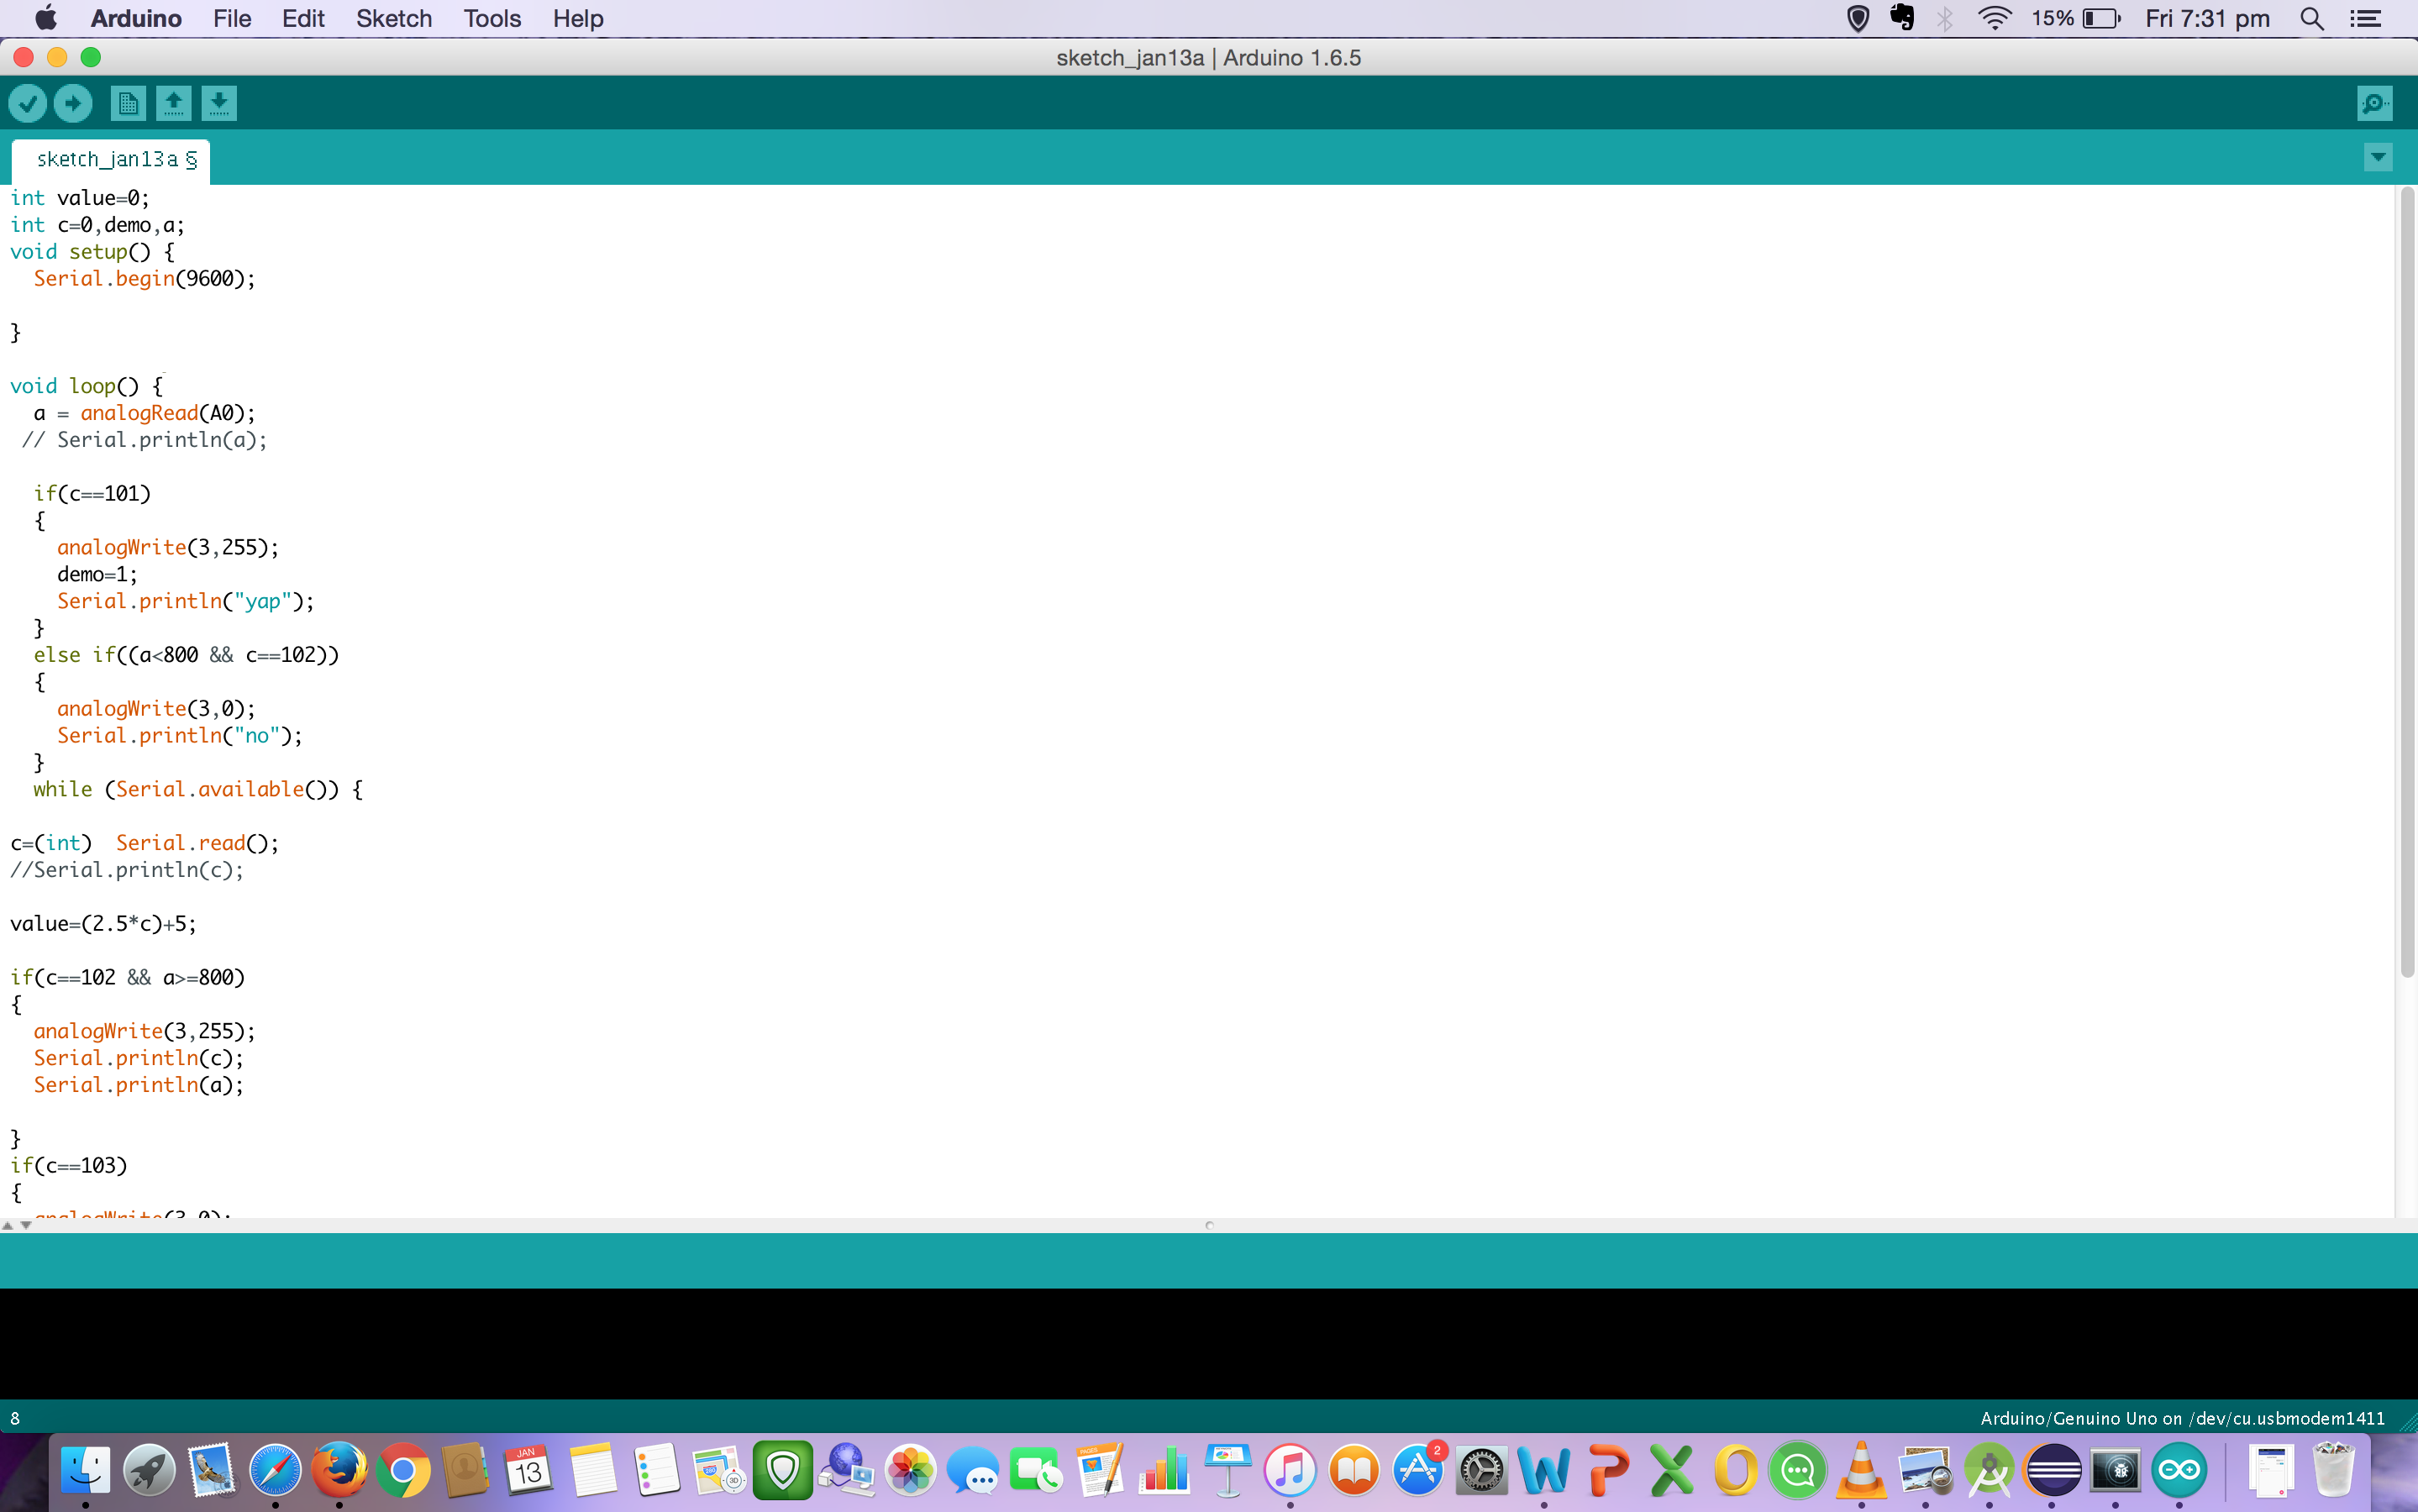This screenshot has height=1512, width=2418.
Task: Open the tab options dropdown arrow
Action: click(x=2378, y=157)
